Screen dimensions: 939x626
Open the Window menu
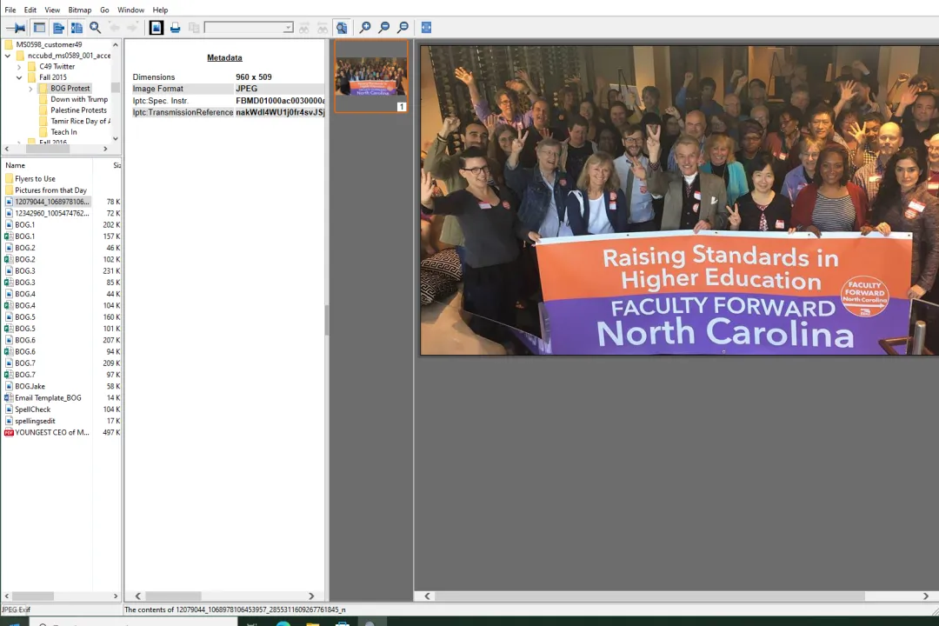[x=130, y=10]
